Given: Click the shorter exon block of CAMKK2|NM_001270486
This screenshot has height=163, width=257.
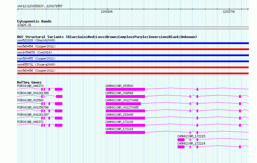Looking at the screenshot, I should pos(123,104).
